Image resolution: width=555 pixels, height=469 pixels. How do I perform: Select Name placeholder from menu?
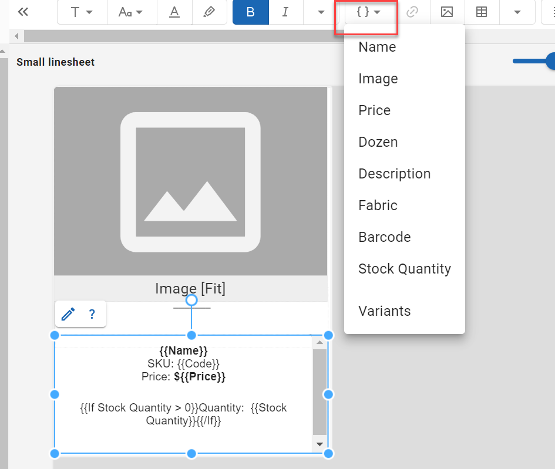(404, 47)
